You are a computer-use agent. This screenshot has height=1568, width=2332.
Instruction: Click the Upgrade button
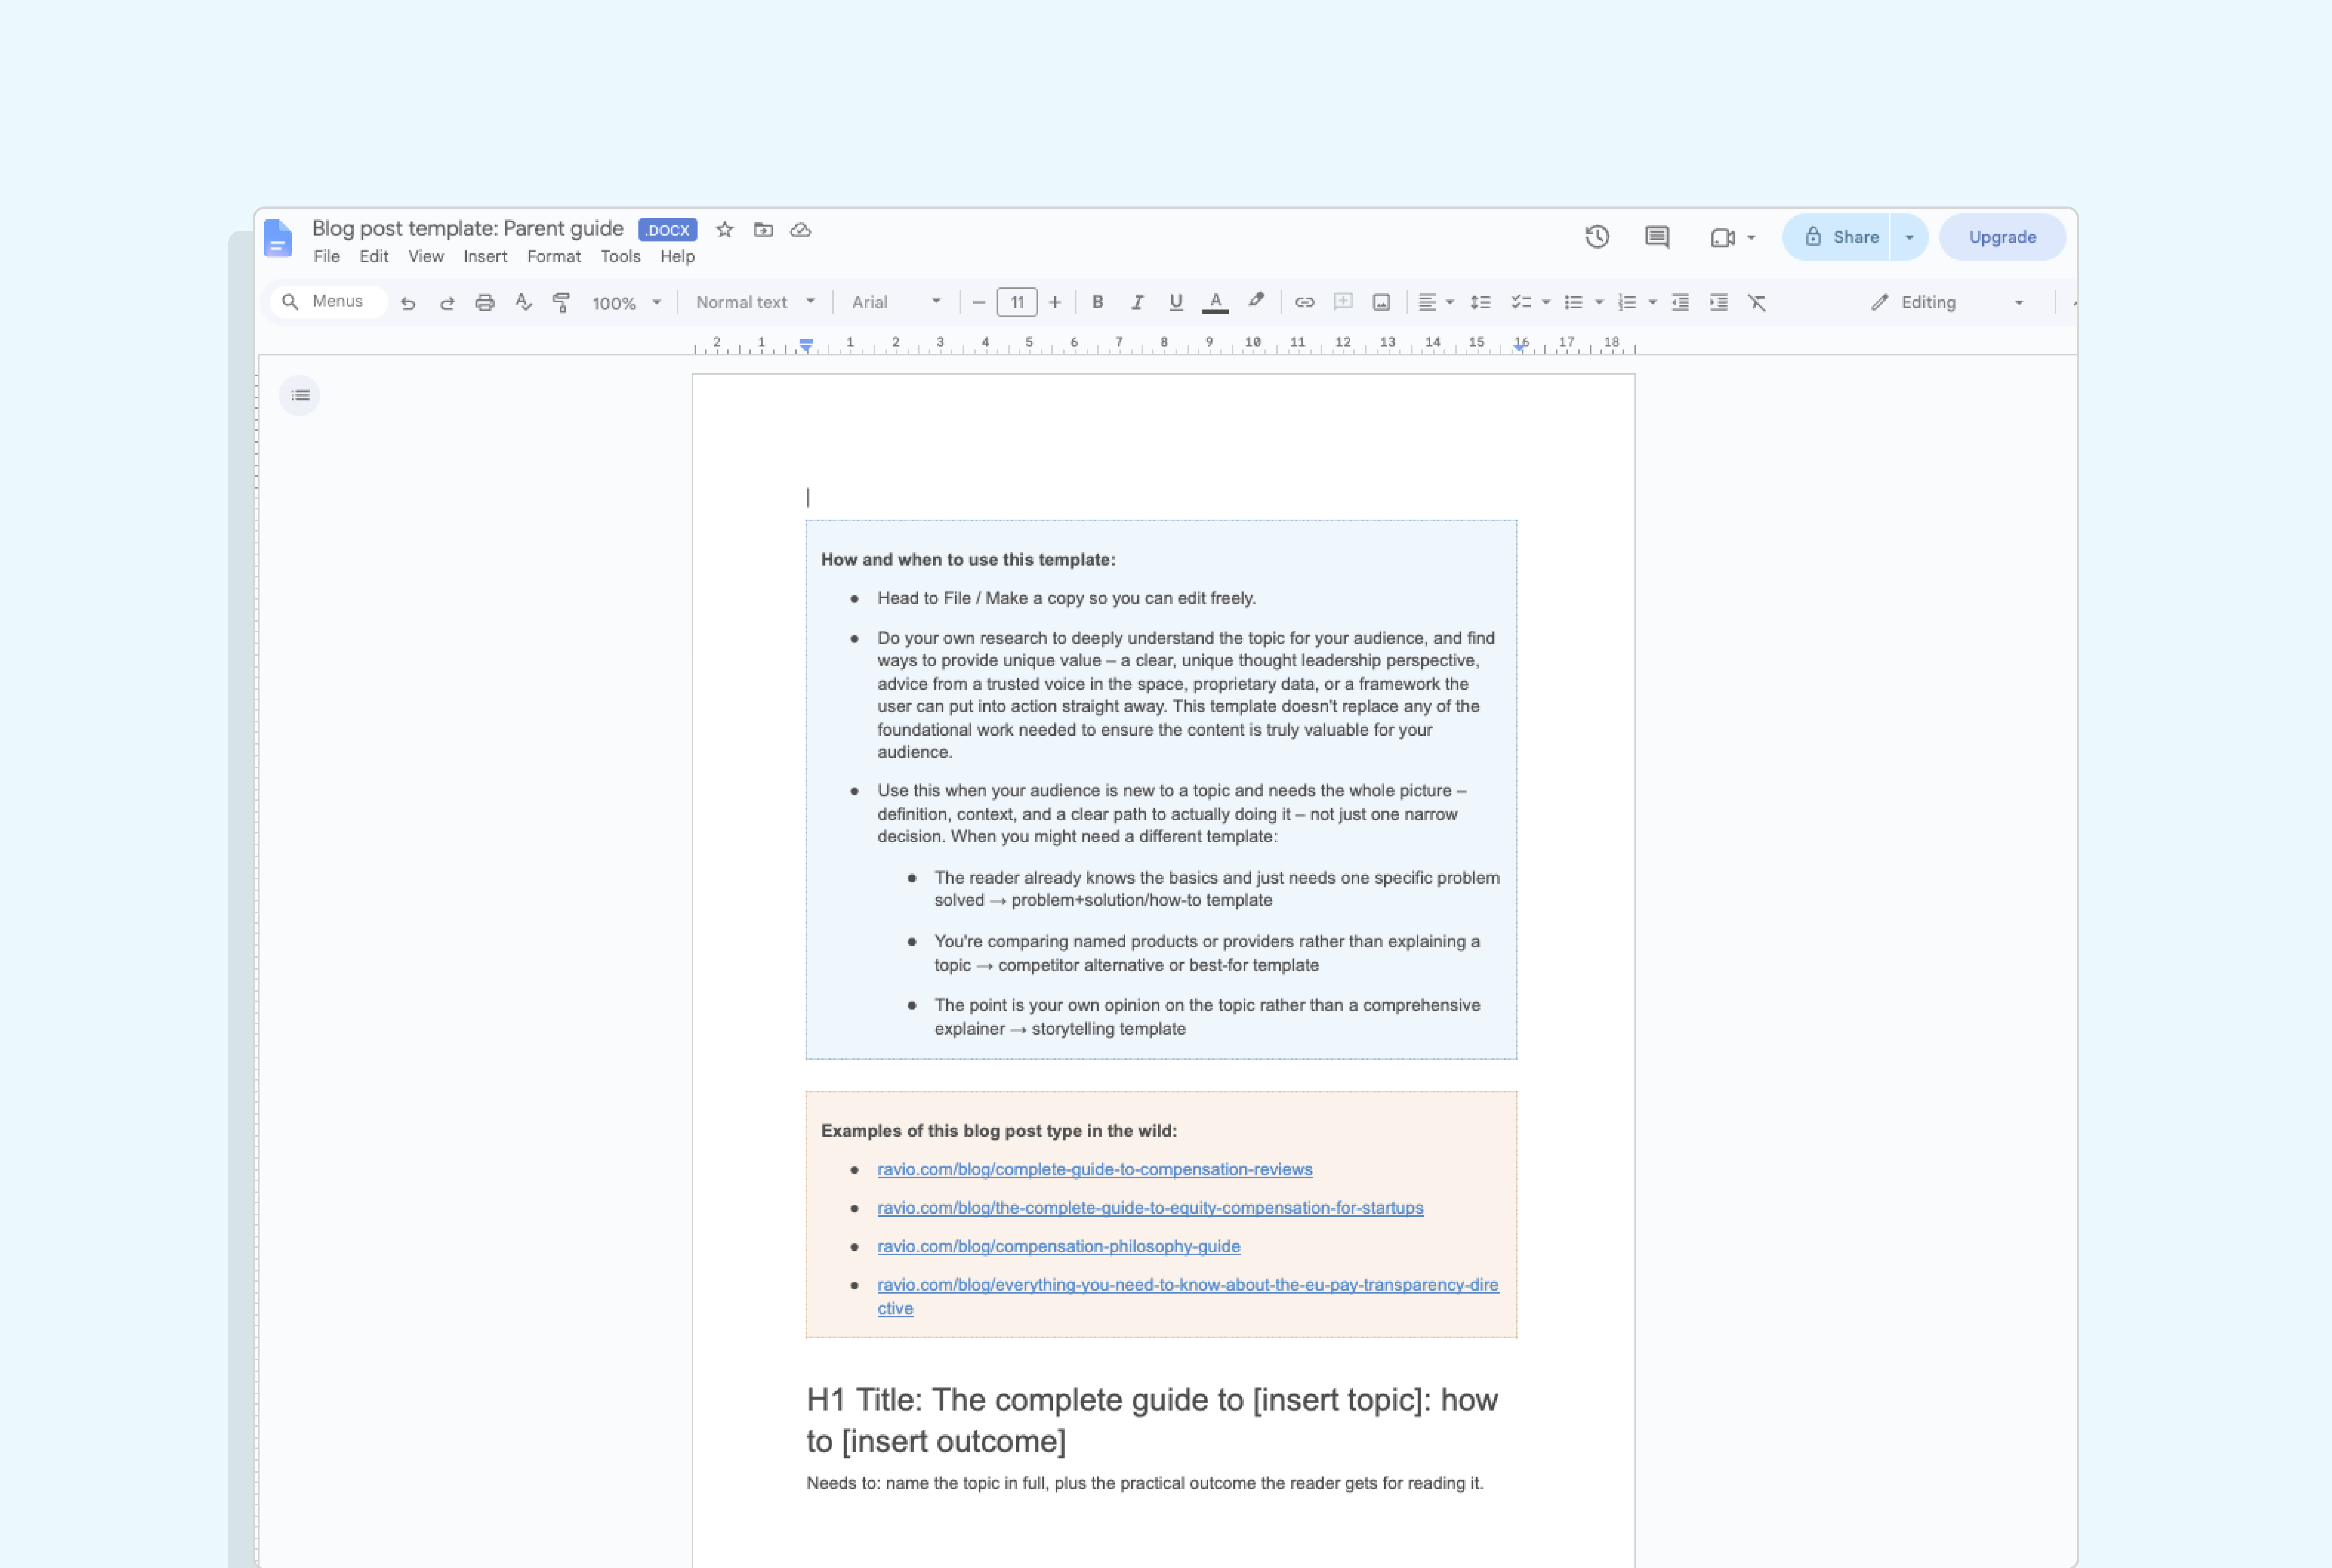[x=2002, y=237]
